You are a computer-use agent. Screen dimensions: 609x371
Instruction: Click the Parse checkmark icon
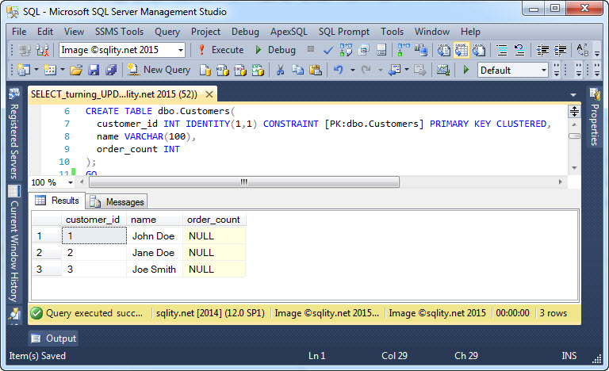[x=328, y=50]
